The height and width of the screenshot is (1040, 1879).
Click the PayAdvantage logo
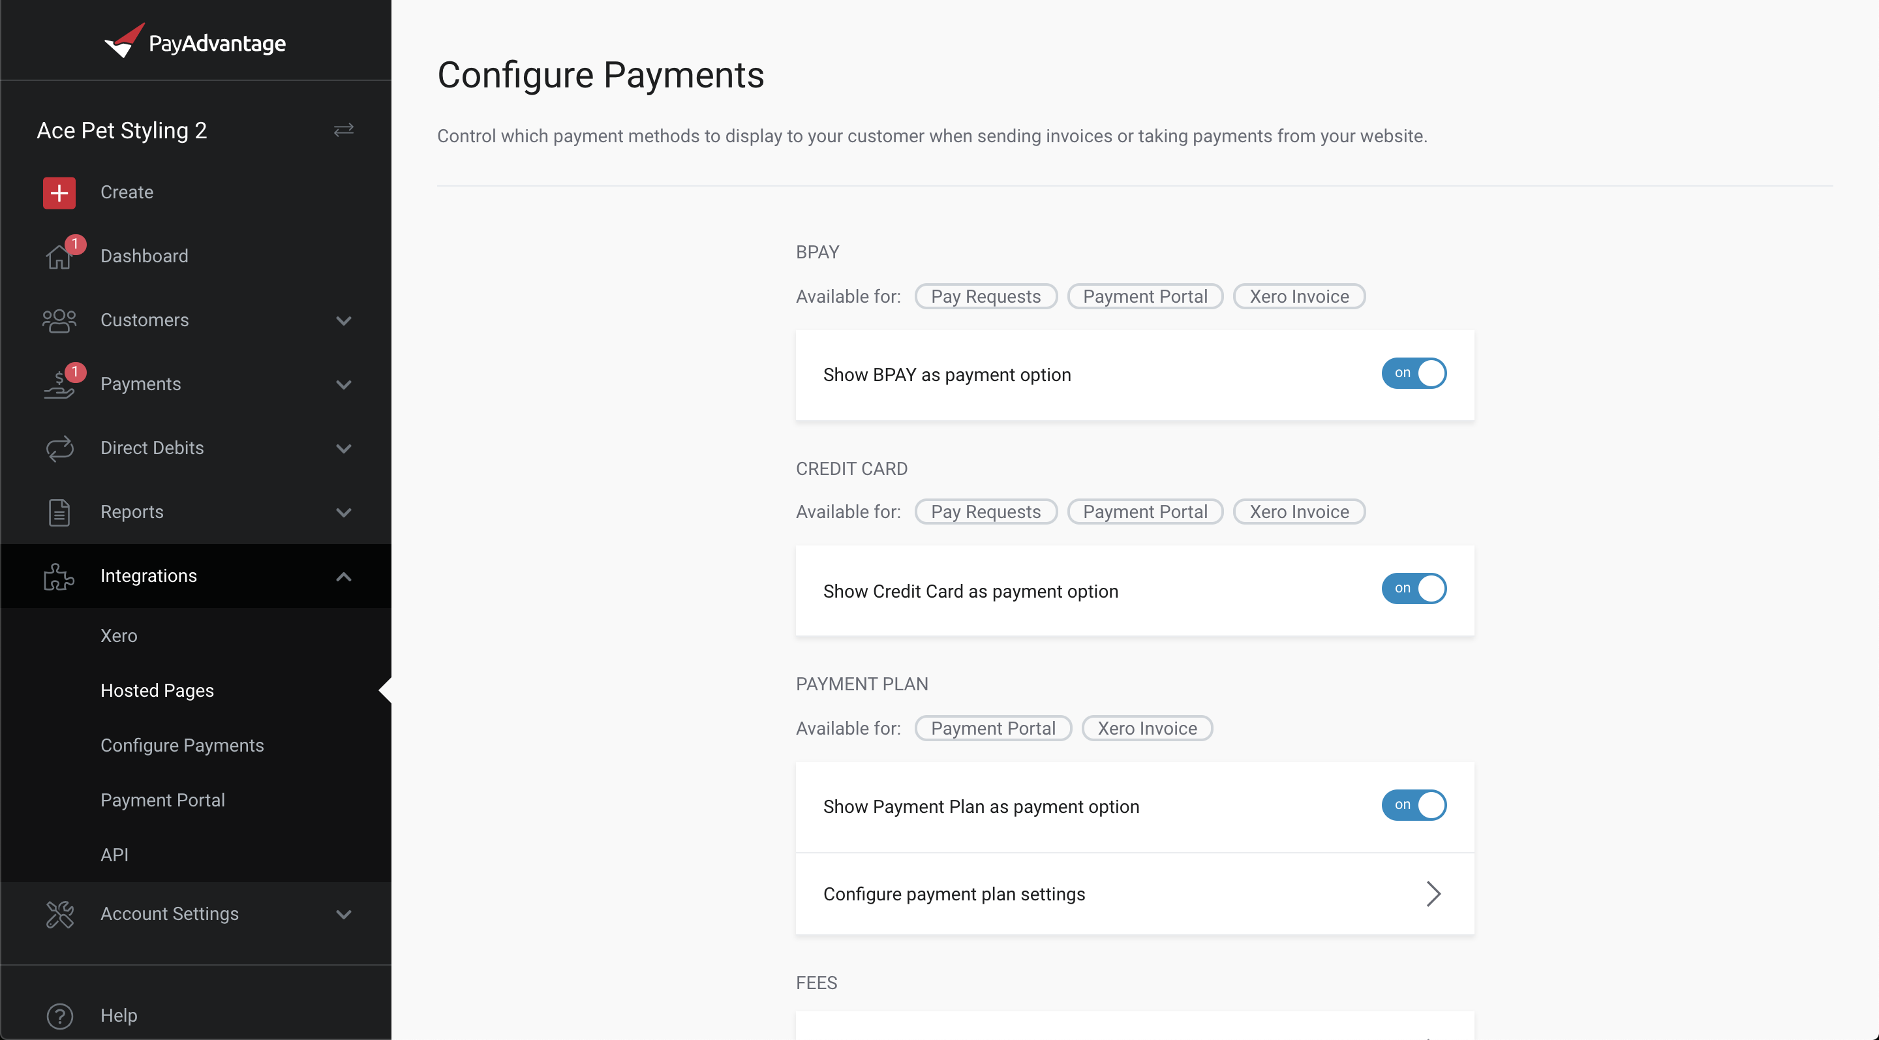[x=196, y=42]
